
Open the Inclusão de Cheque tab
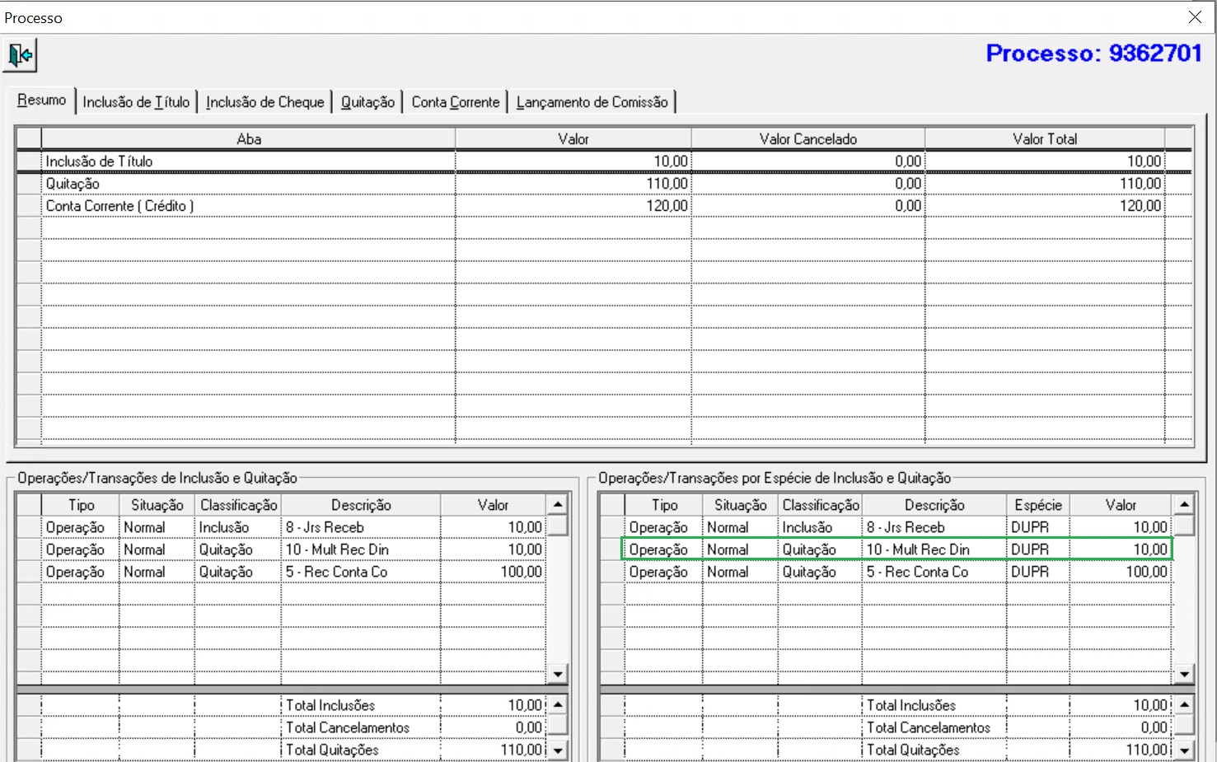pos(264,102)
